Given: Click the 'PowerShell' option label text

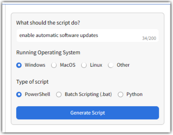Looking at the screenshot, I should 38,94.
